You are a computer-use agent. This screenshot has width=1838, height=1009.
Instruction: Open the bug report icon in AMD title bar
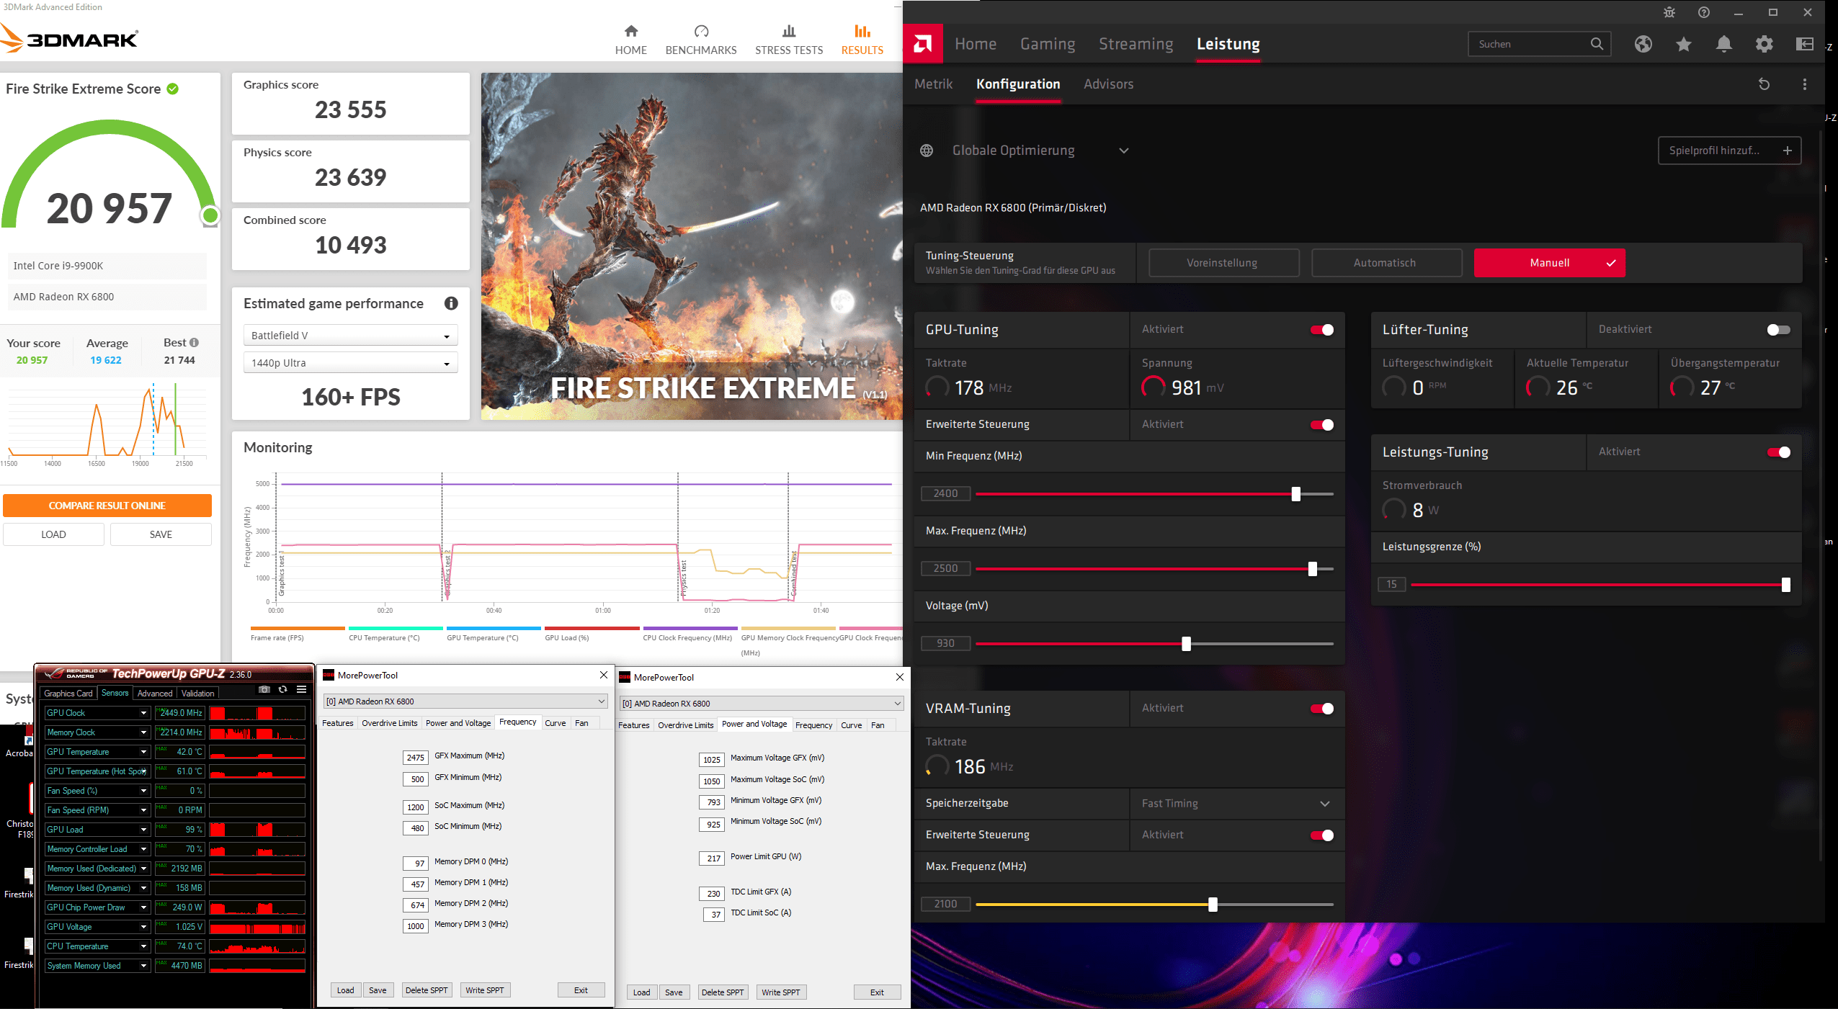[1669, 12]
